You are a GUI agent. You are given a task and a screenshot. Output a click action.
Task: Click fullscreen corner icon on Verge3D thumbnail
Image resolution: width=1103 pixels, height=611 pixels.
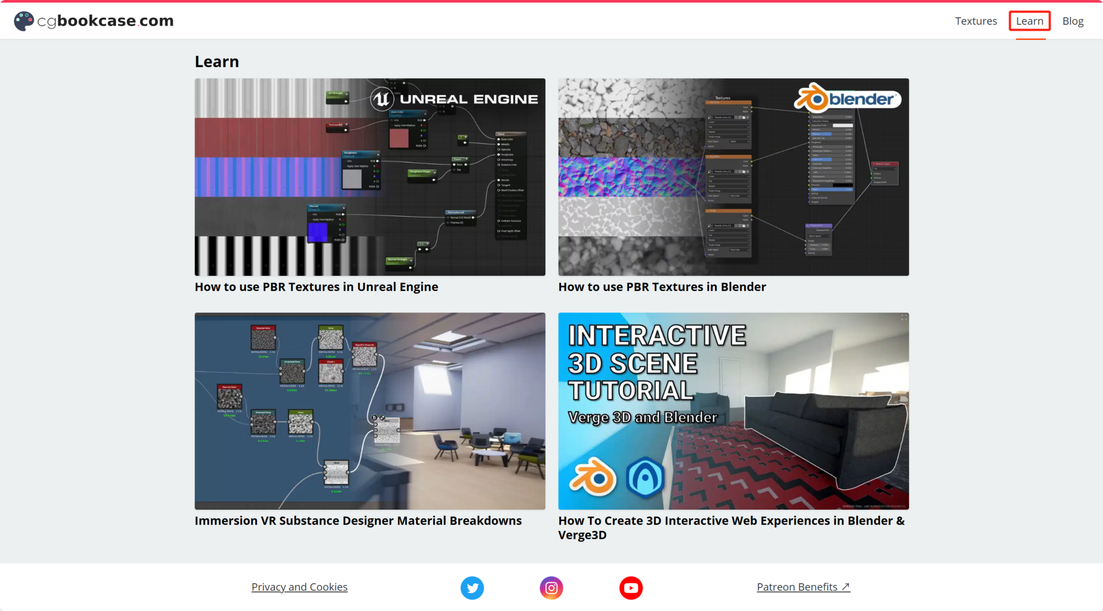[x=904, y=317]
